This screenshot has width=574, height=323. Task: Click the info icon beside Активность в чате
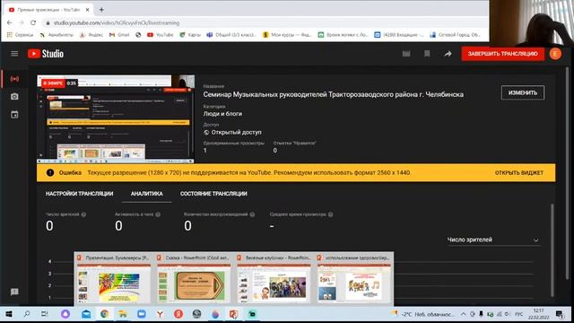tap(158, 214)
